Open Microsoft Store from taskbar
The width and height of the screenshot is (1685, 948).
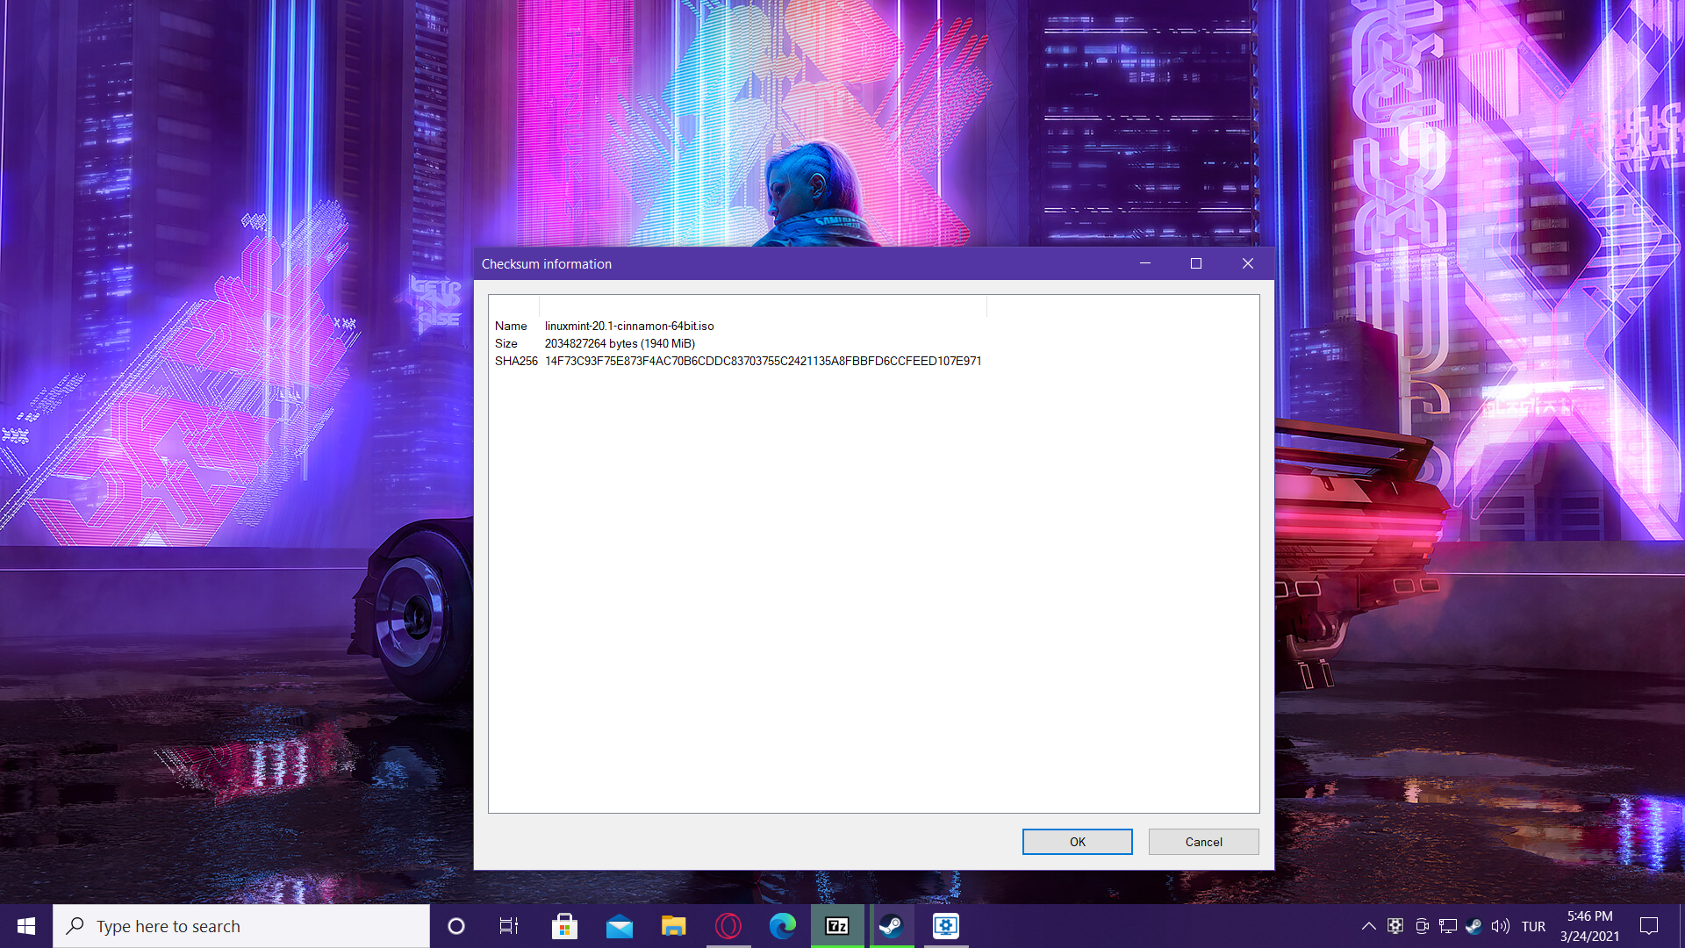[564, 926]
